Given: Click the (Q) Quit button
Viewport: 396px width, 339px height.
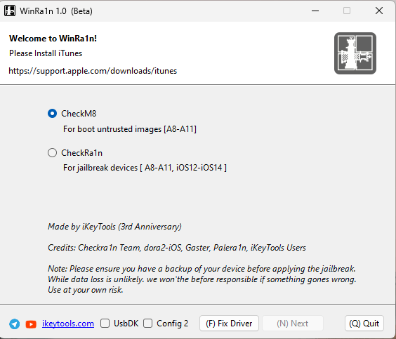Looking at the screenshot, I should [x=364, y=324].
